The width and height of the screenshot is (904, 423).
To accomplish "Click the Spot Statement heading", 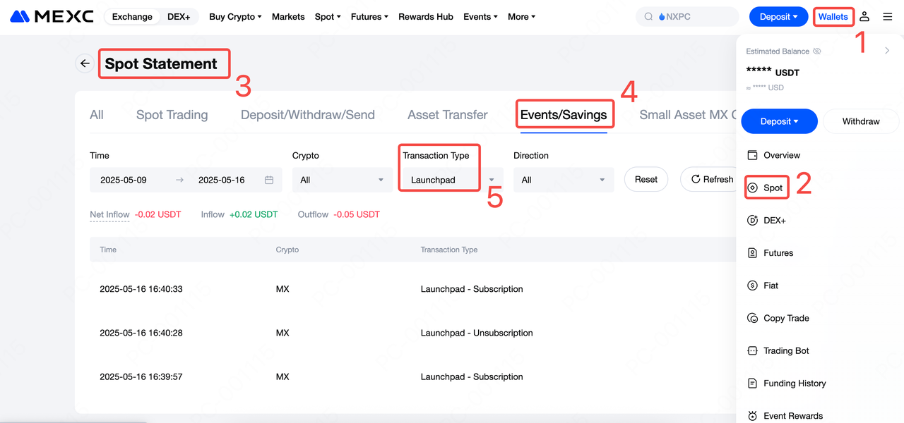I will coord(161,63).
